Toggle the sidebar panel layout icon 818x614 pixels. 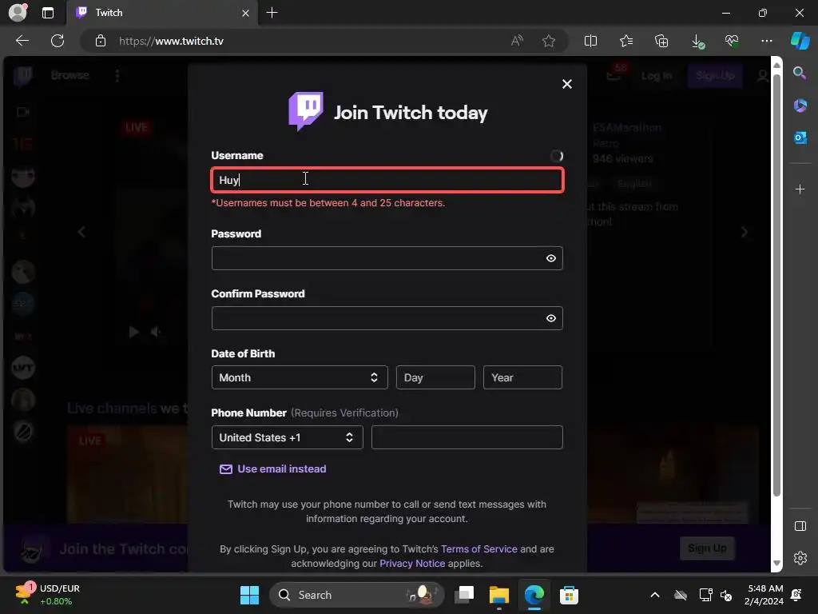pos(800,526)
